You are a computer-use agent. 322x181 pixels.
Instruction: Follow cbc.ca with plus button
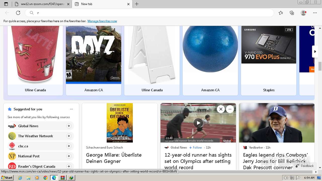point(69,146)
